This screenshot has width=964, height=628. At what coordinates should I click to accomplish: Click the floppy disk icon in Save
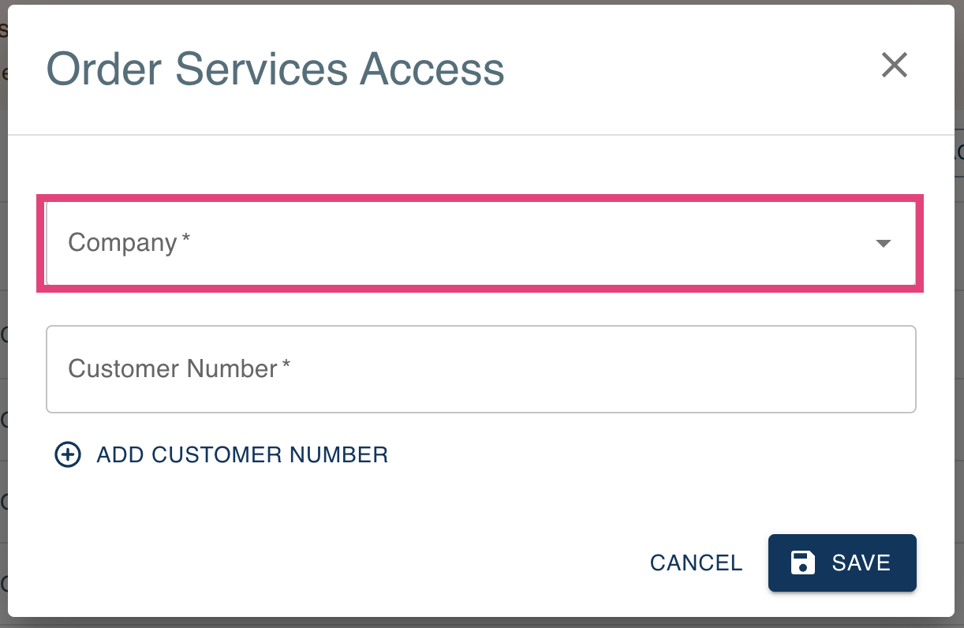[x=803, y=563]
